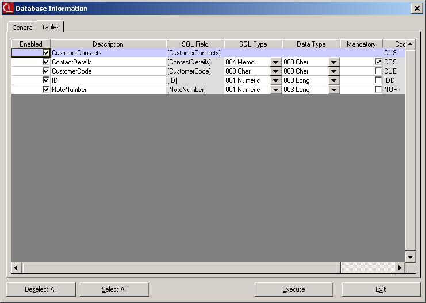The image size is (426, 303).
Task: Click the SQL Type column header
Action: [253, 44]
